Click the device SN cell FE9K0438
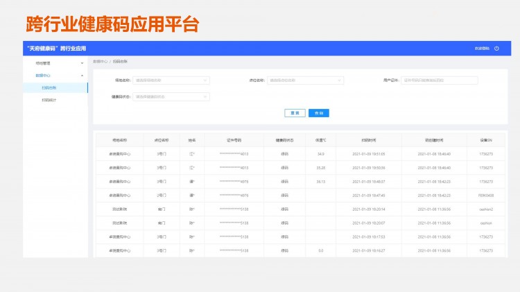This screenshot has width=520, height=292. coord(486,196)
